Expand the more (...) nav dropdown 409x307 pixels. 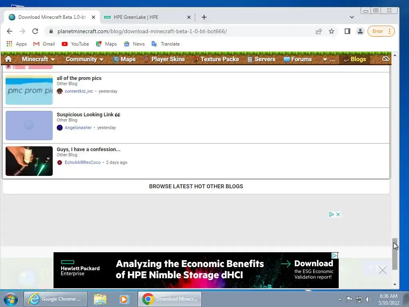click(x=329, y=60)
